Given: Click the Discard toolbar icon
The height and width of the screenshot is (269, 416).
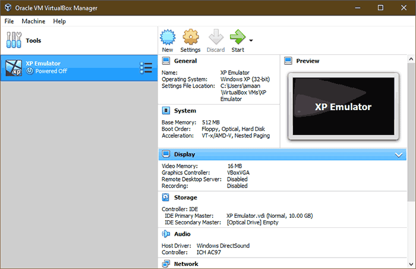Looking at the screenshot, I should (x=216, y=37).
